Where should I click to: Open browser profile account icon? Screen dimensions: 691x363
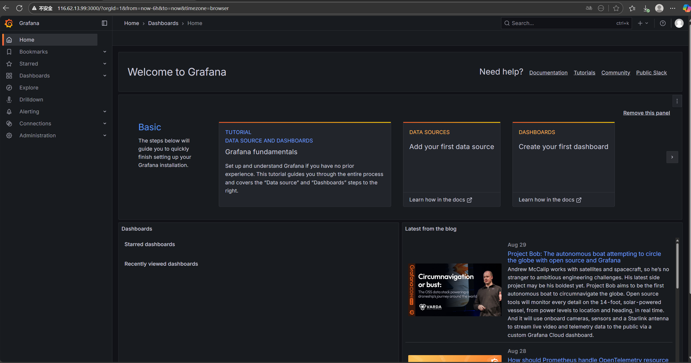coord(659,8)
